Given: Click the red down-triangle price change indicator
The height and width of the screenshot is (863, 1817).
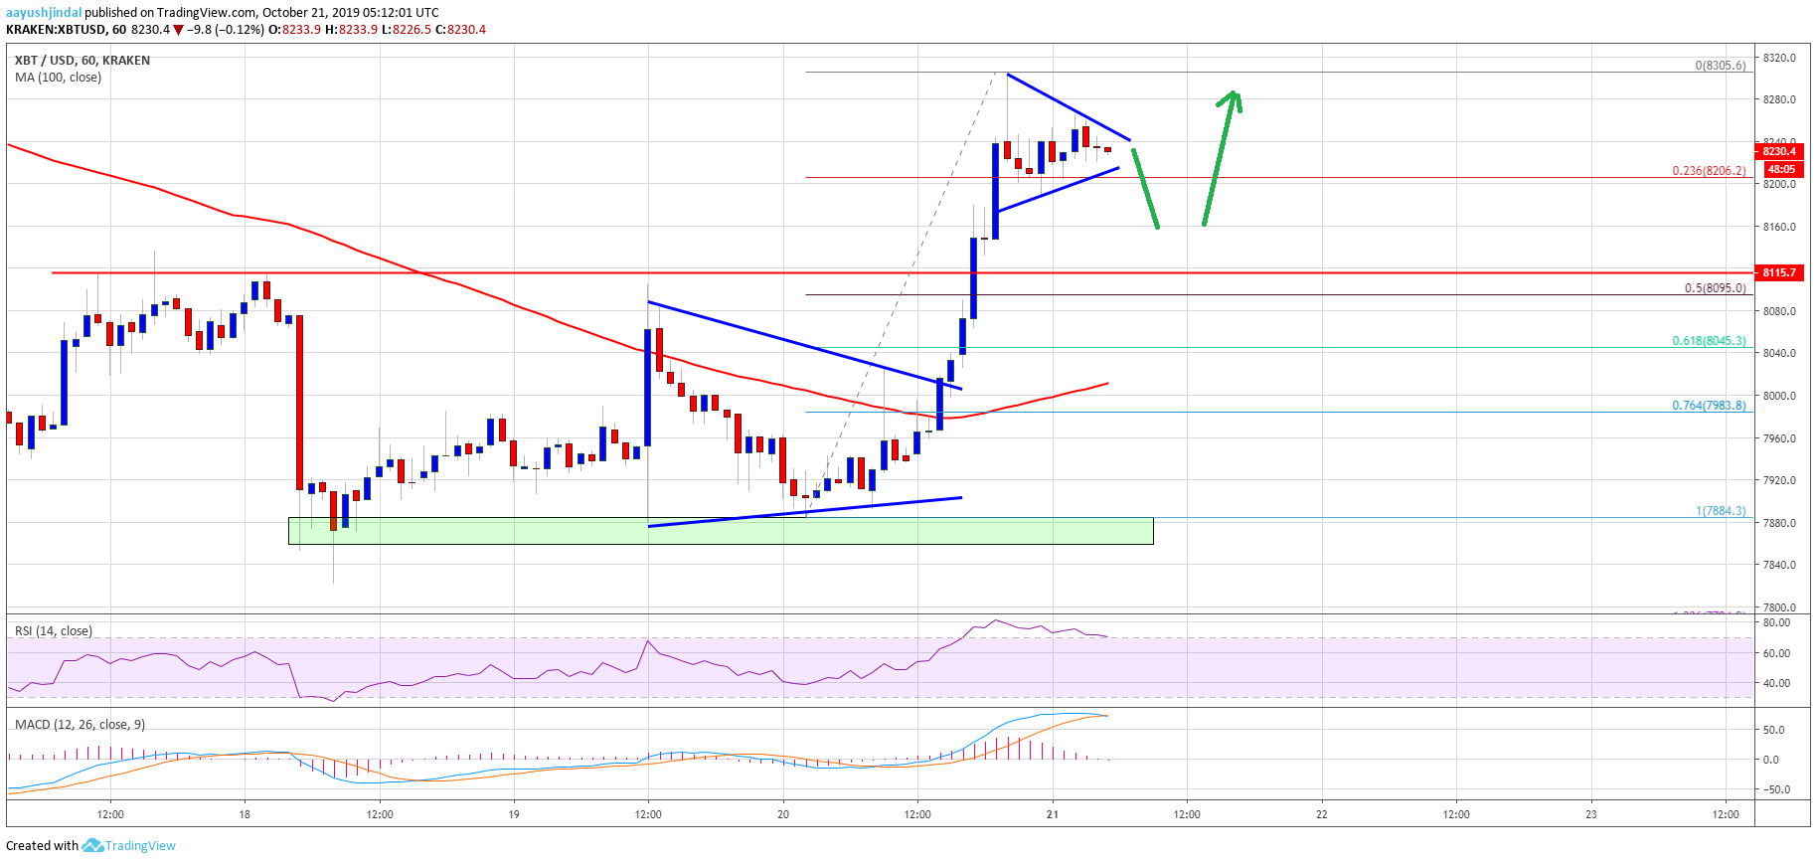Looking at the screenshot, I should (179, 30).
